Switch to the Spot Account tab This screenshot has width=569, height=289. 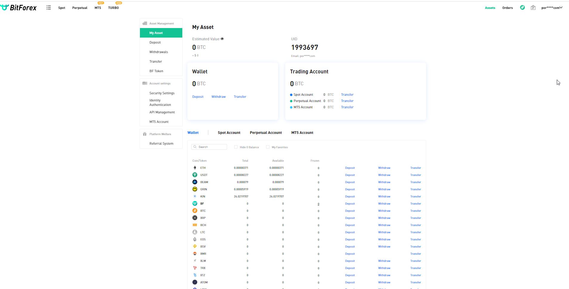coord(229,133)
